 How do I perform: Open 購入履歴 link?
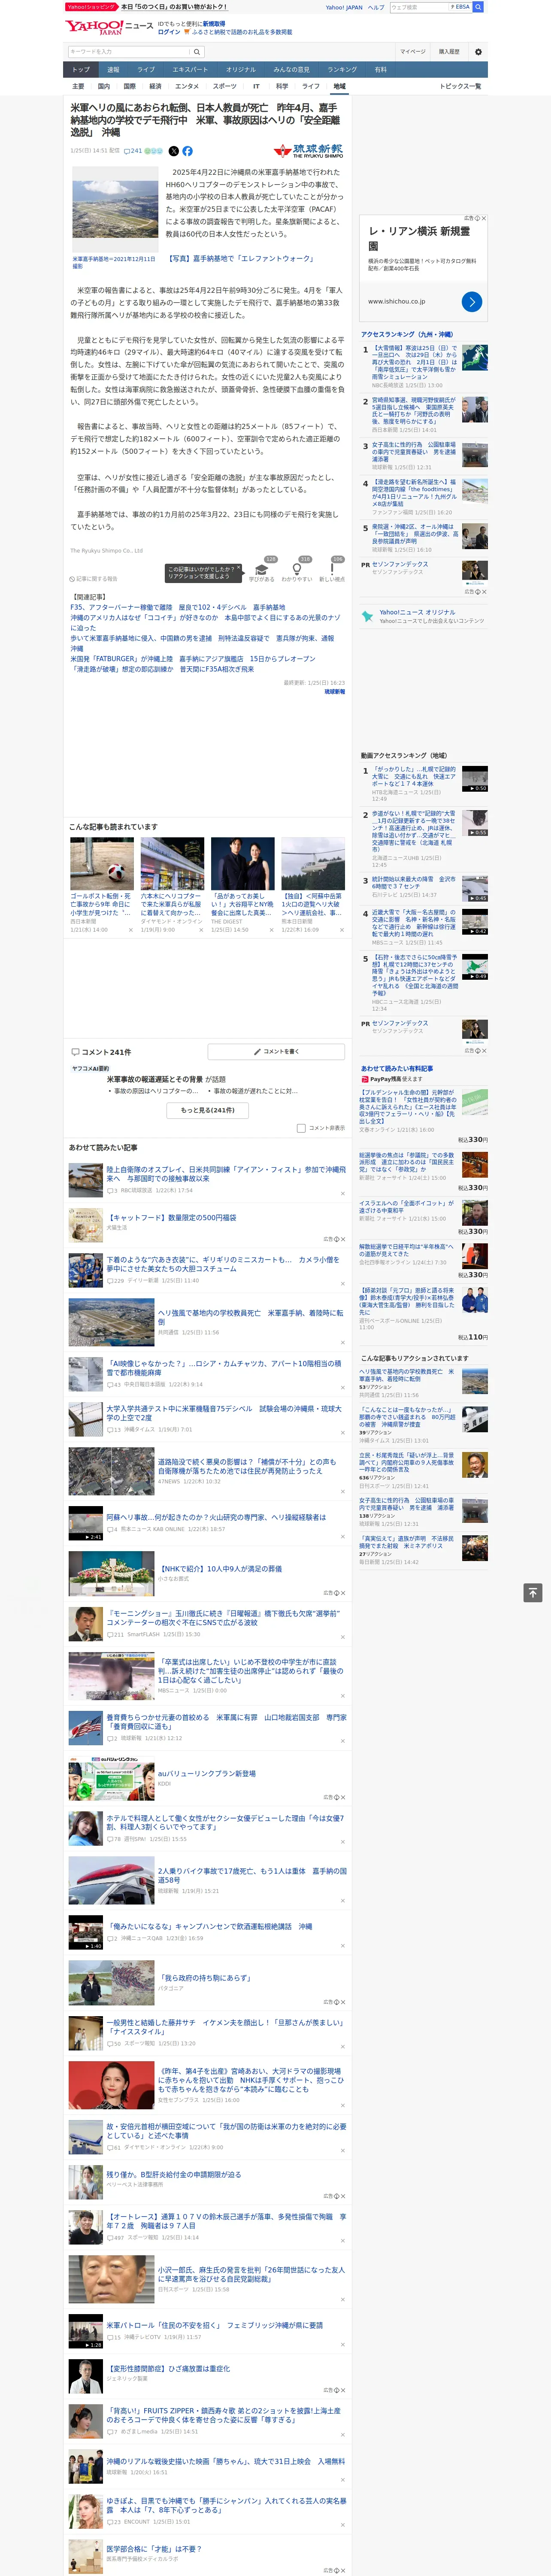pos(449,52)
